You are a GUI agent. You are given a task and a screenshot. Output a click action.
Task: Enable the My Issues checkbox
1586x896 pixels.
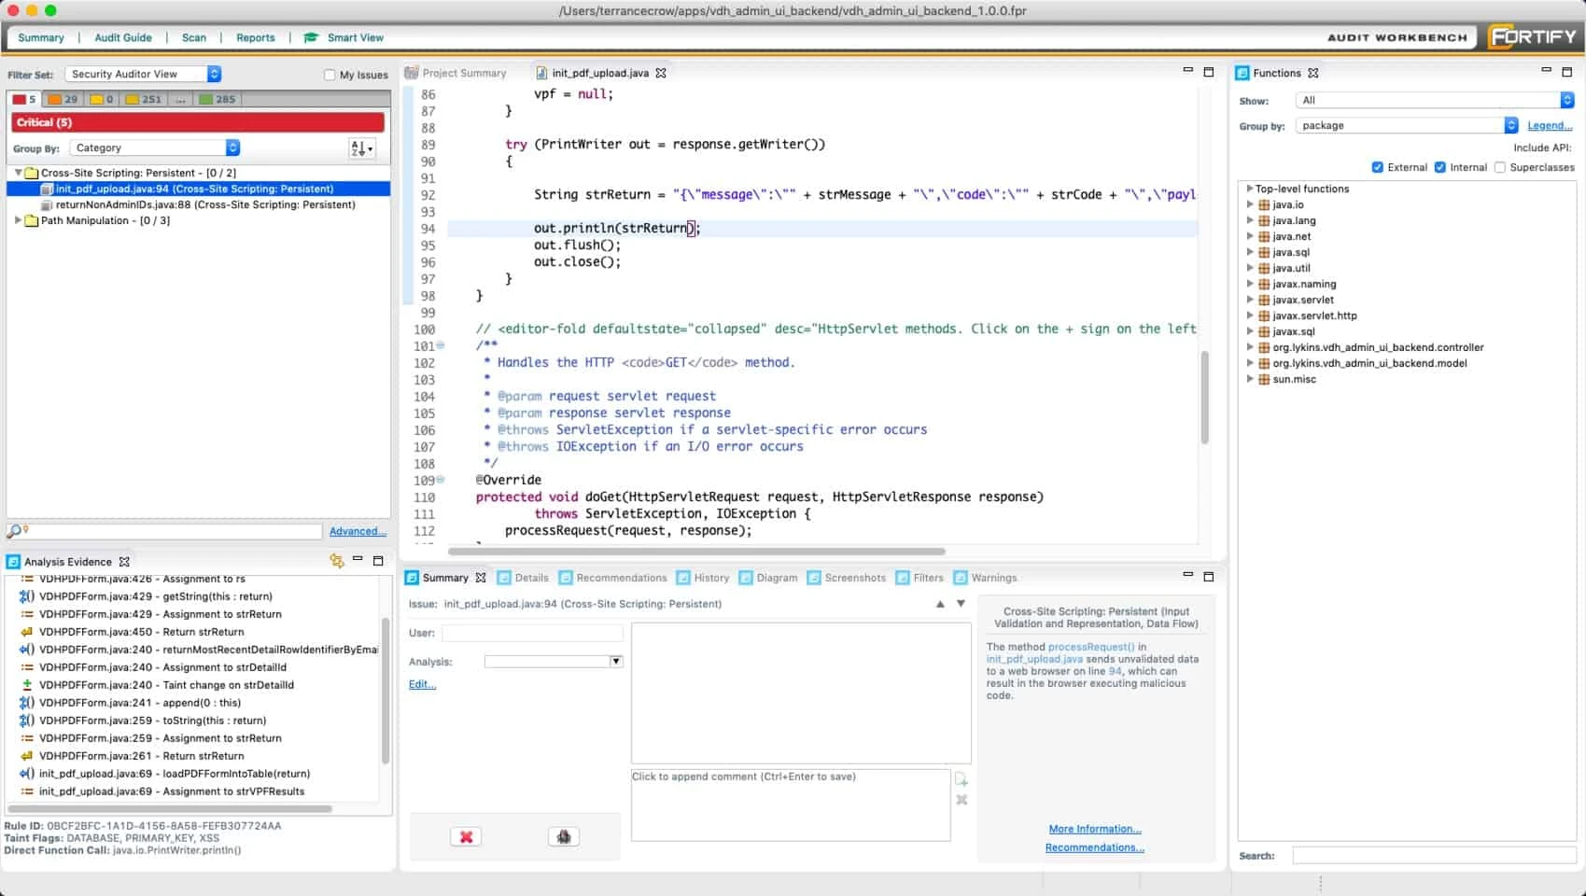(x=330, y=75)
